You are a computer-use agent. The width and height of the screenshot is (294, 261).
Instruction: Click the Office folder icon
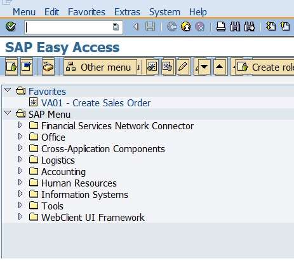(34, 137)
